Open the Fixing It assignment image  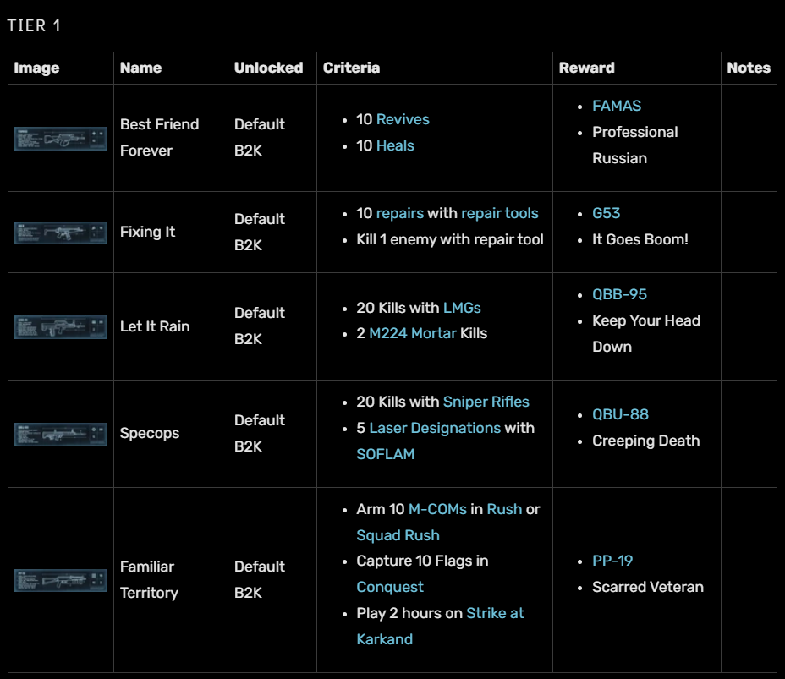coord(61,233)
